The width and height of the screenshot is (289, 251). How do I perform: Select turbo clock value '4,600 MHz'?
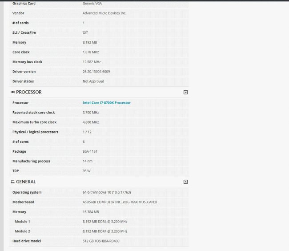91,122
